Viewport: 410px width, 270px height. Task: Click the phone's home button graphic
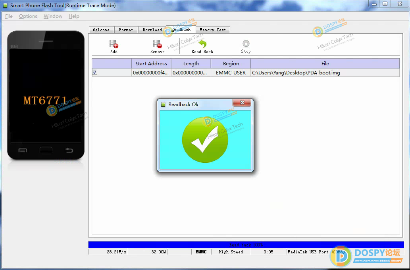pos(46,150)
